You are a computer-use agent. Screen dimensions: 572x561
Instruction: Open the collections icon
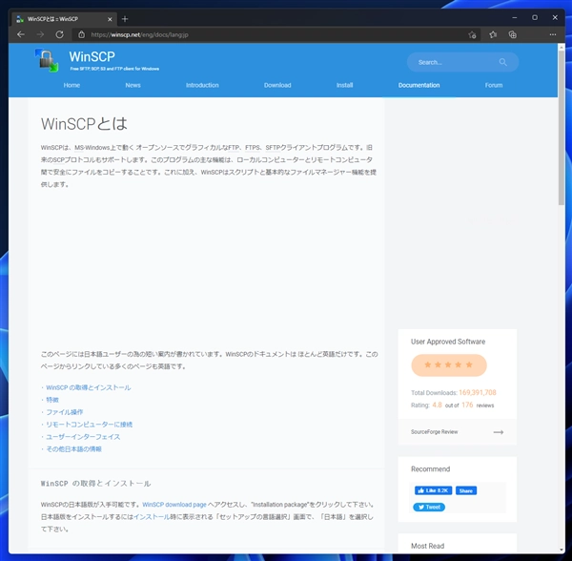[513, 34]
